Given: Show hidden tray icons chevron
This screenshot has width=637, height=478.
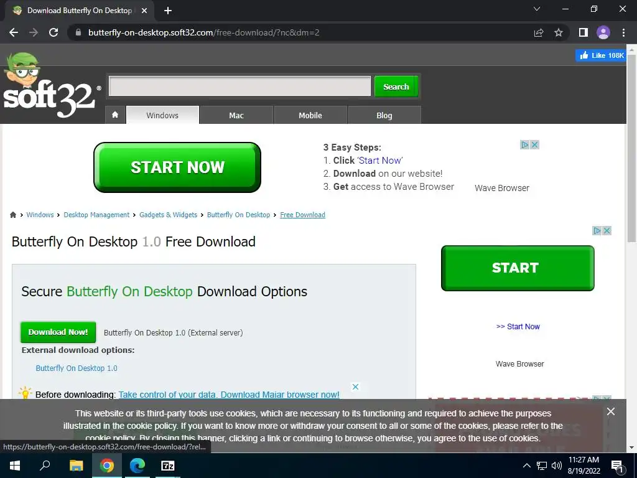Looking at the screenshot, I should pos(526,466).
